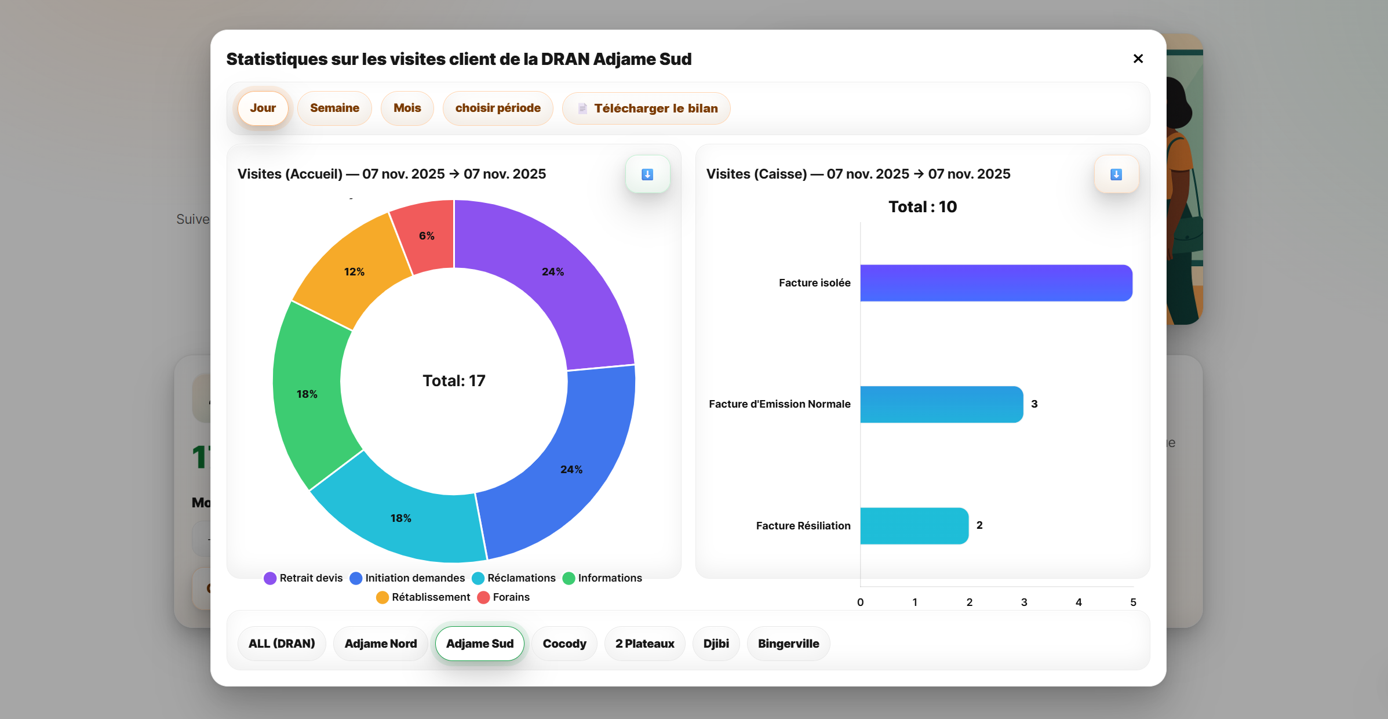The image size is (1388, 719).
Task: Select the Jour period filter
Action: pos(263,108)
